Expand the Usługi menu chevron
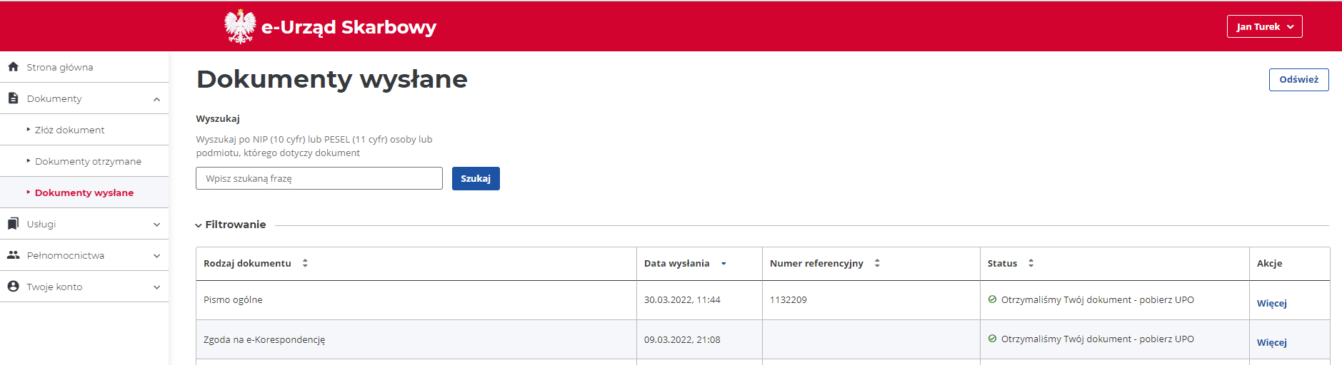The image size is (1342, 365). 156,225
